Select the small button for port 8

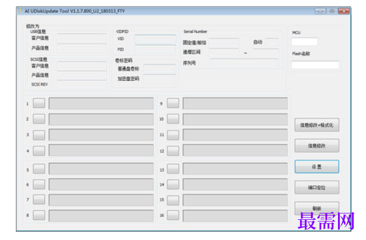pyautogui.click(x=39, y=215)
